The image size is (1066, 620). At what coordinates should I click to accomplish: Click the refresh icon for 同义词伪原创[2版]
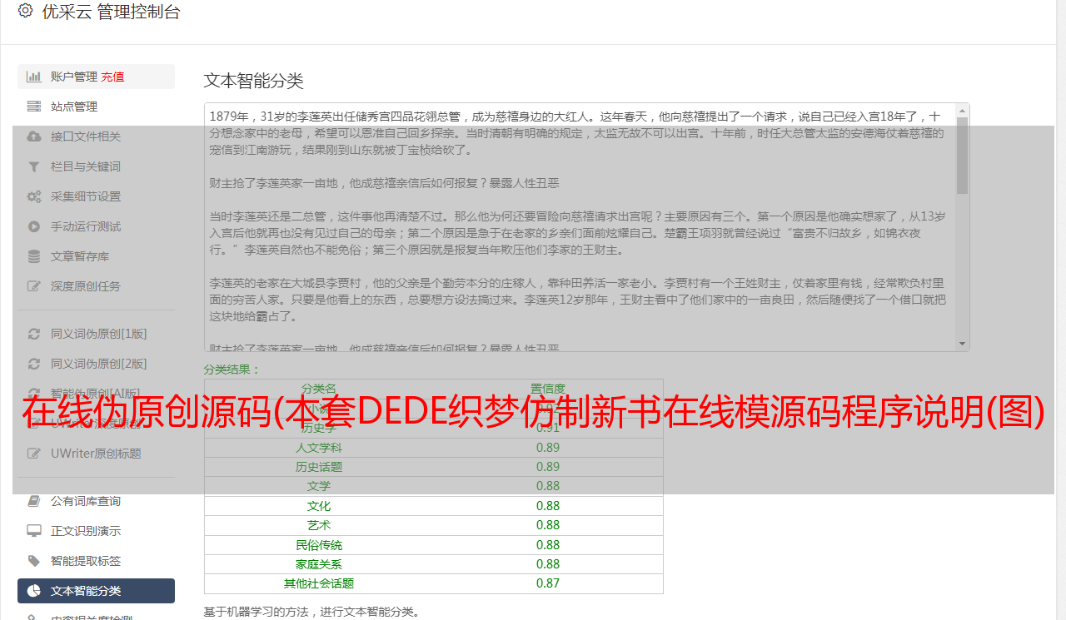coord(33,364)
